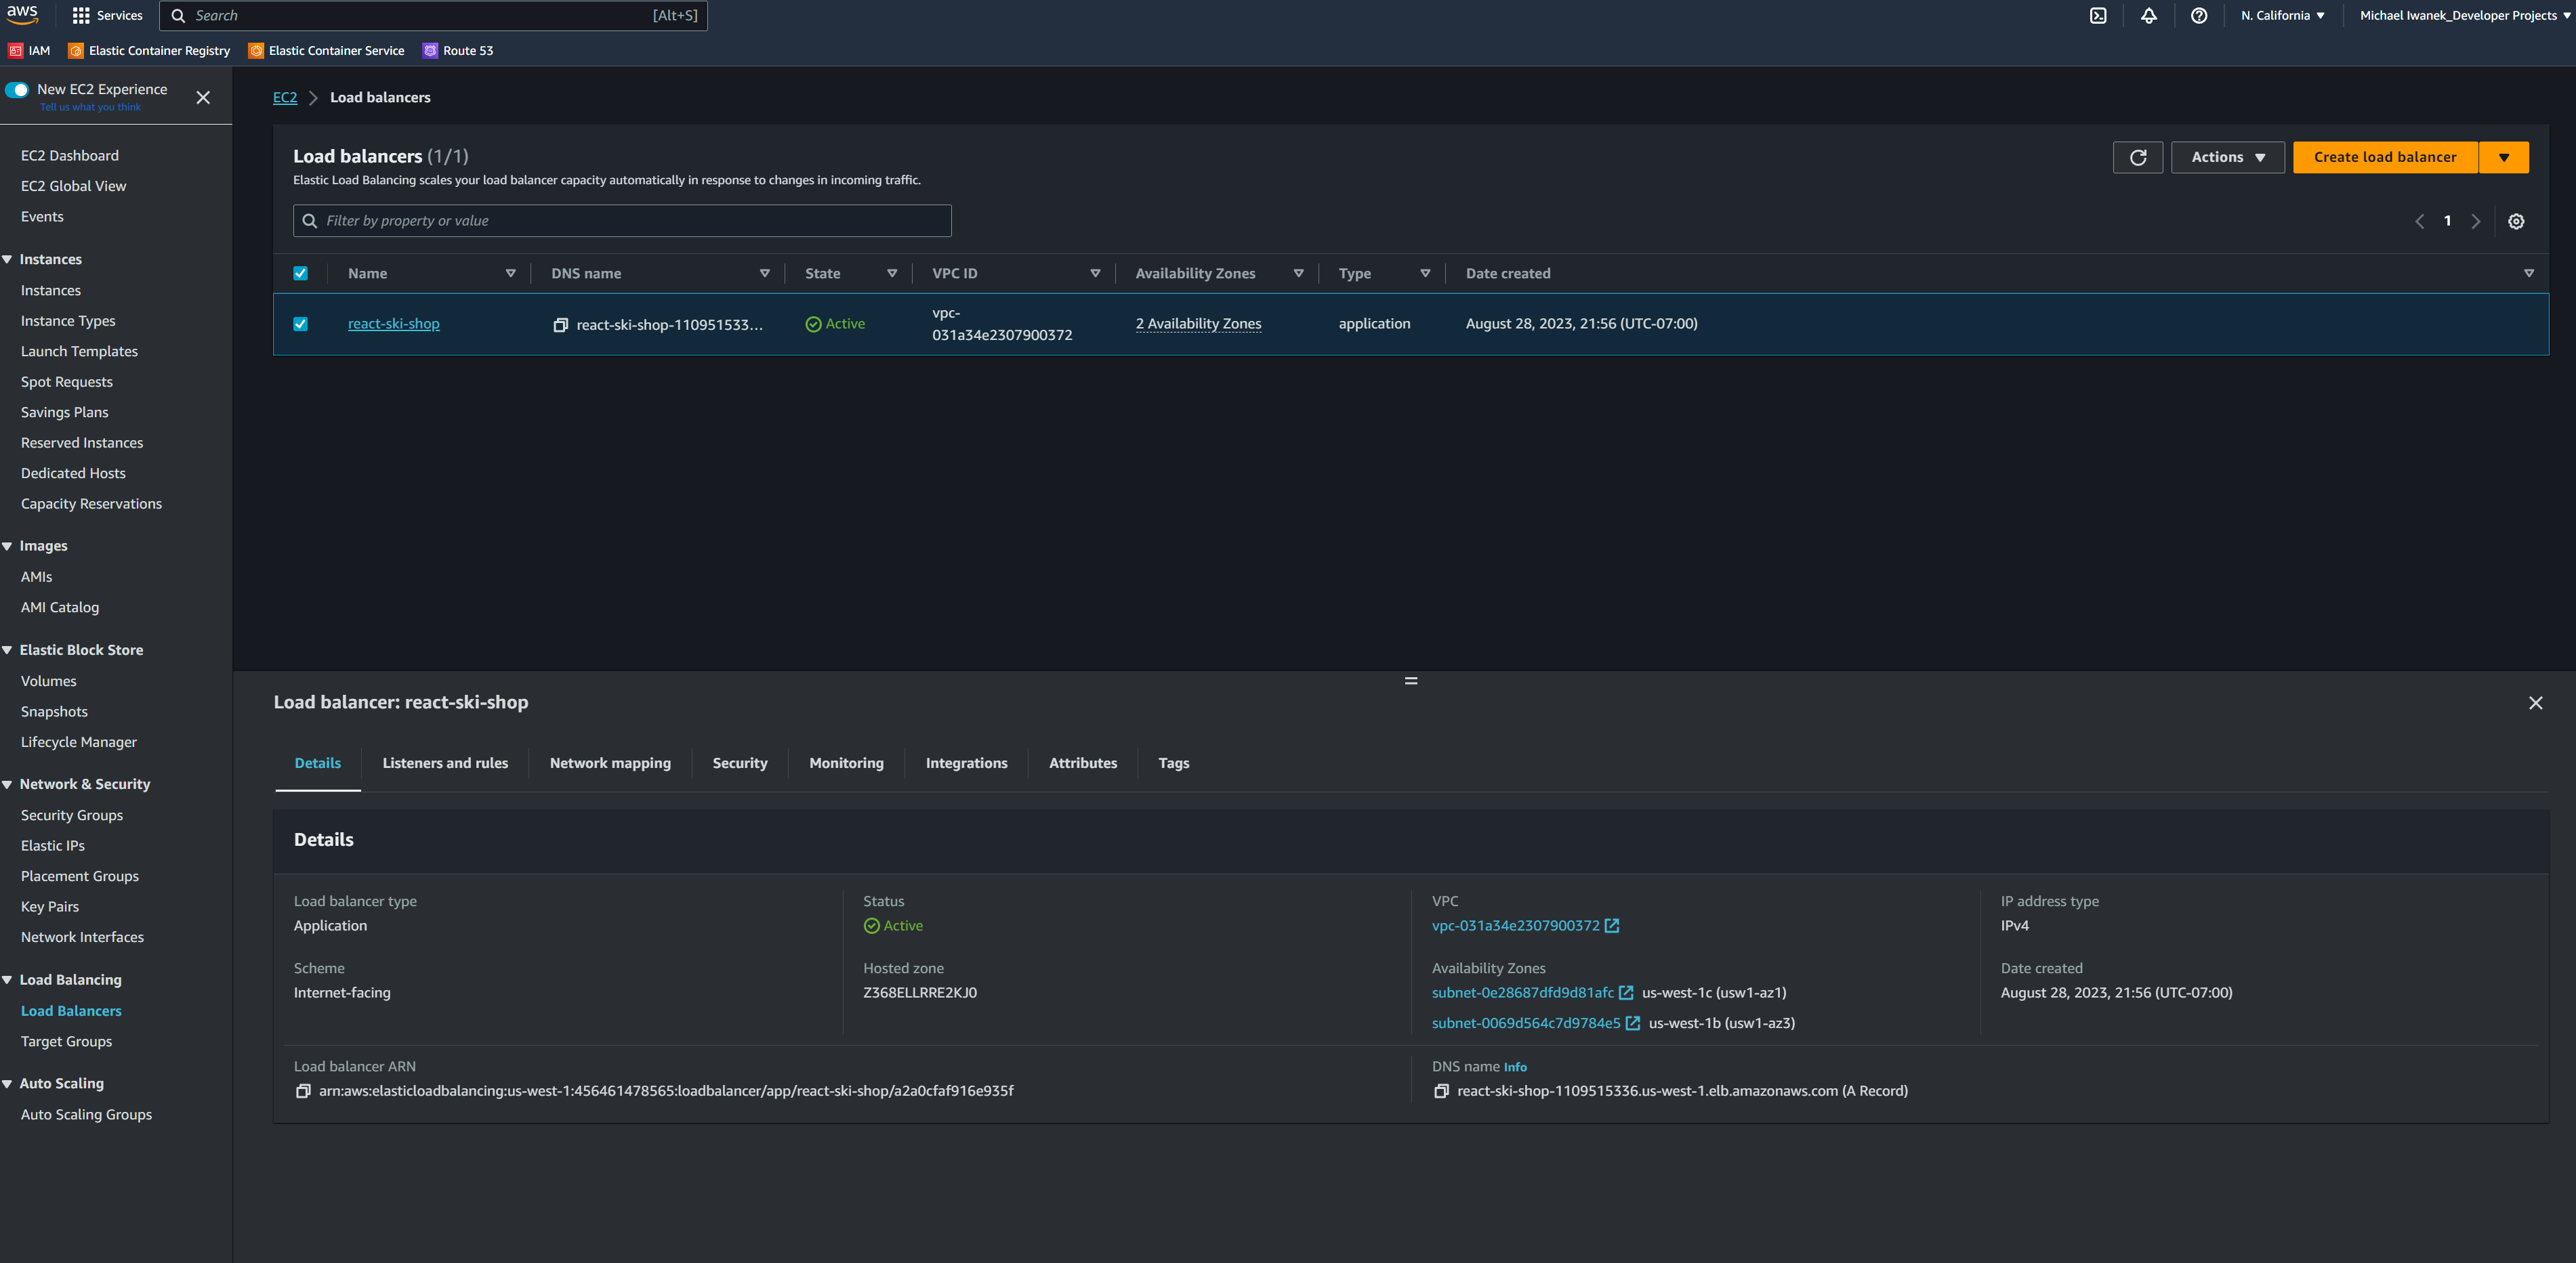The height and width of the screenshot is (1263, 2576).
Task: Close the New EC2 Experience banner
Action: coord(203,97)
